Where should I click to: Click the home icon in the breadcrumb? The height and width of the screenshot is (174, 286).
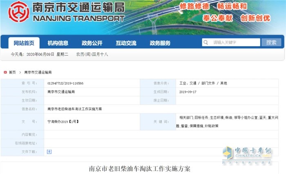tap(5, 72)
